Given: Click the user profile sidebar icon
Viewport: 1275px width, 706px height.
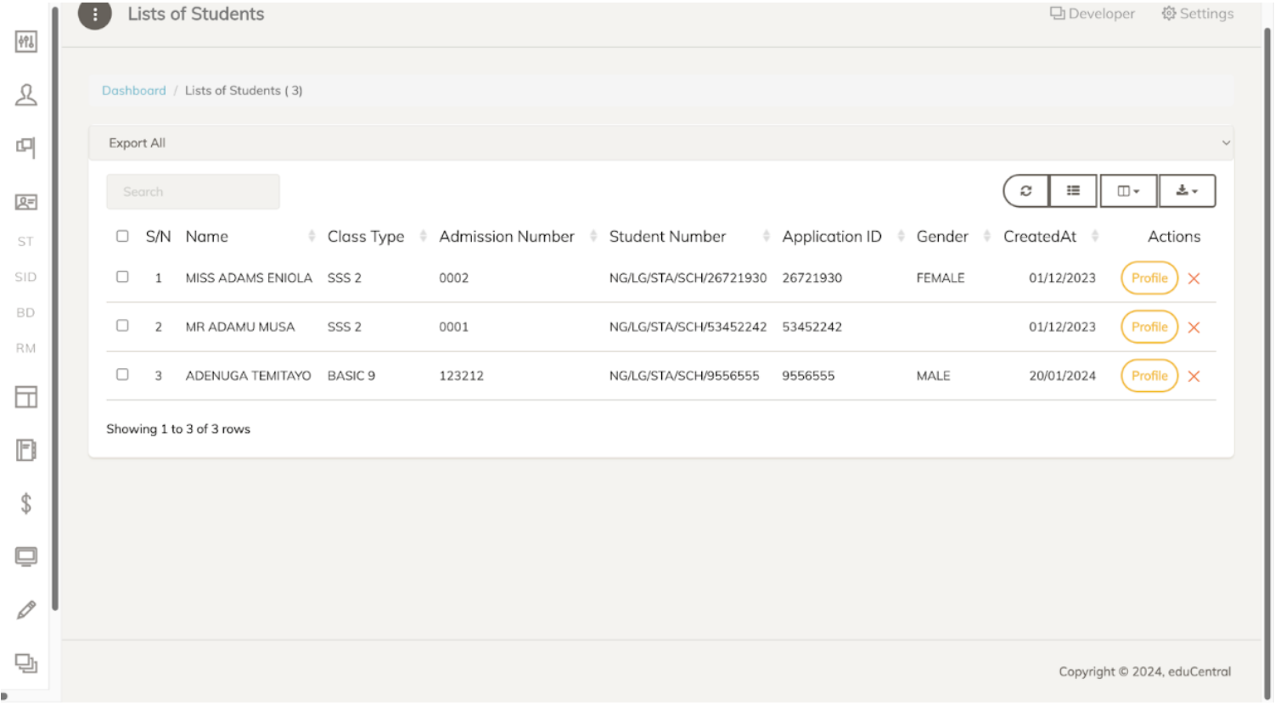Looking at the screenshot, I should (x=26, y=94).
